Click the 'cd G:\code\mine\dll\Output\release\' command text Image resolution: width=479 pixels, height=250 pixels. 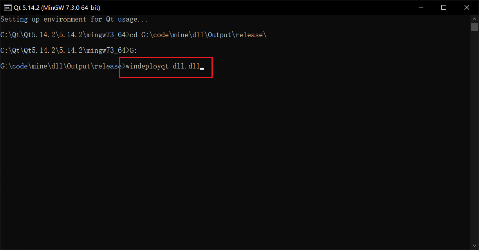tap(198, 35)
